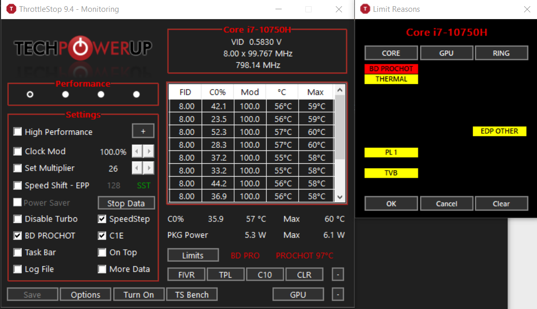The width and height of the screenshot is (537, 309).
Task: Click the minus button next to CLR
Action: [338, 274]
